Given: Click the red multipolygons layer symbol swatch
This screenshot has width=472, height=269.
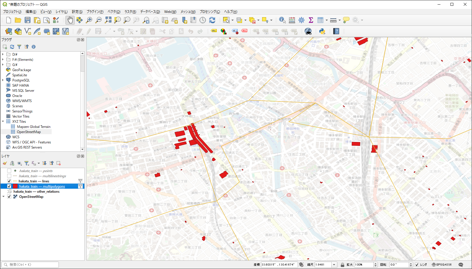Looking at the screenshot, I should pyautogui.click(x=15, y=186).
